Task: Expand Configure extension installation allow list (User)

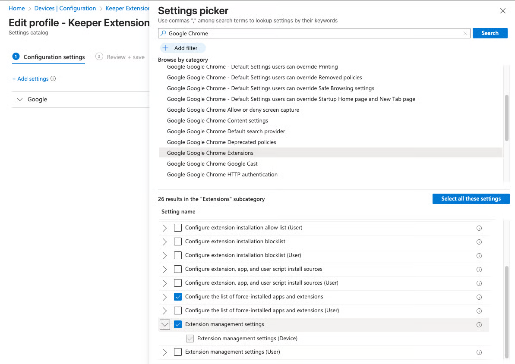Action: coord(165,228)
